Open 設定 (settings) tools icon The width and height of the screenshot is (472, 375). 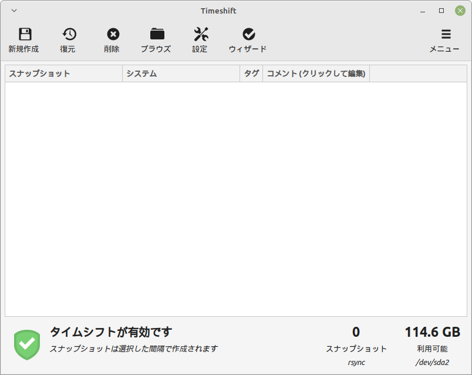coord(201,34)
